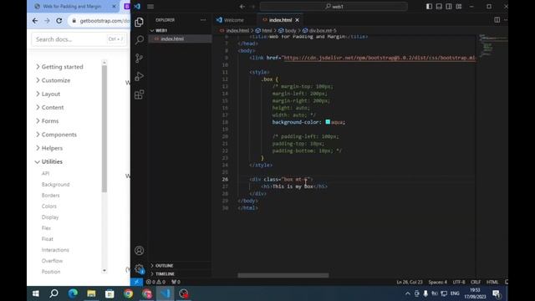This screenshot has height=301, width=535.
Task: Change the language mode via HTML
Action: click(492, 282)
